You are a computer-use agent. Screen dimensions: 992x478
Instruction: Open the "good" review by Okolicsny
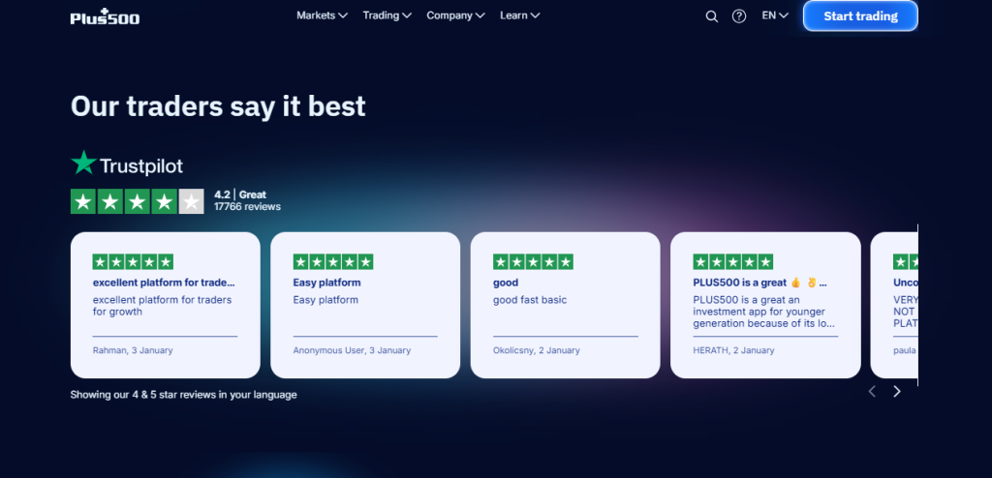point(565,305)
